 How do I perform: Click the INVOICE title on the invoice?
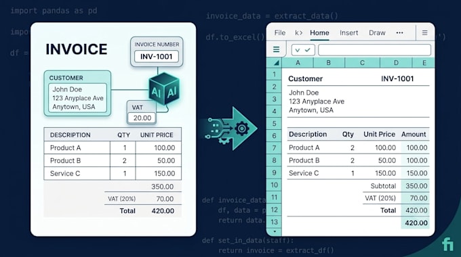[x=77, y=49]
